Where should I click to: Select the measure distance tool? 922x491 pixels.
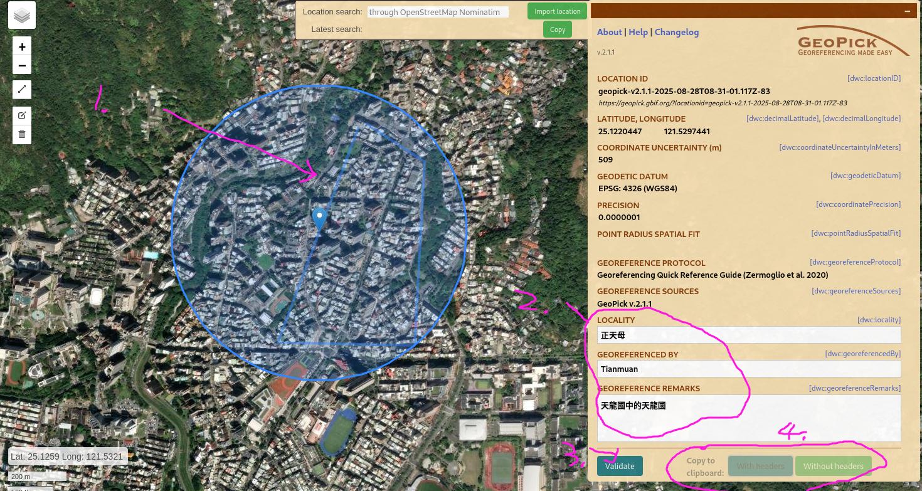coord(22,90)
